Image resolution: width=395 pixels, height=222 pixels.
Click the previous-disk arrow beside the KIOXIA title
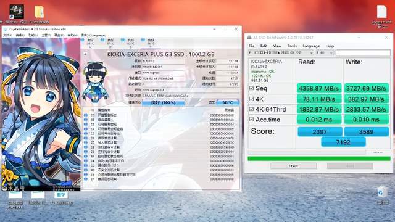tap(85, 54)
